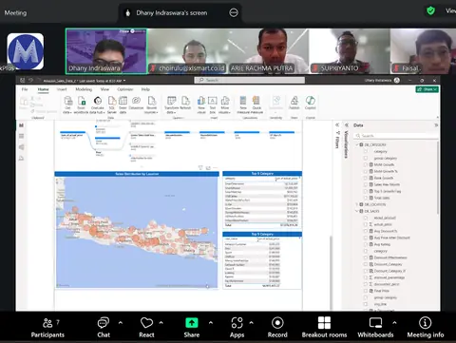Select the Help ribbon tab

point(145,89)
